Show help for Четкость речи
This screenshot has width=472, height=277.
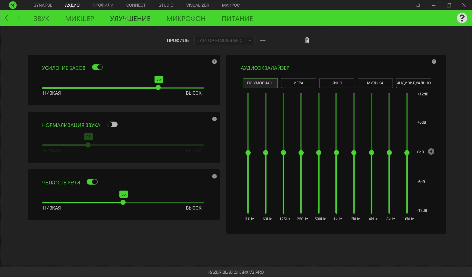(x=214, y=176)
